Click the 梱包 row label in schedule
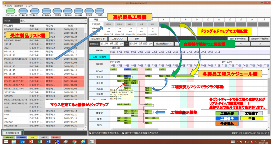This screenshot has width=275, height=145. [99, 125]
